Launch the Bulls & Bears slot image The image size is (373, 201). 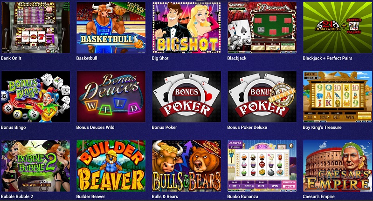click(186, 166)
